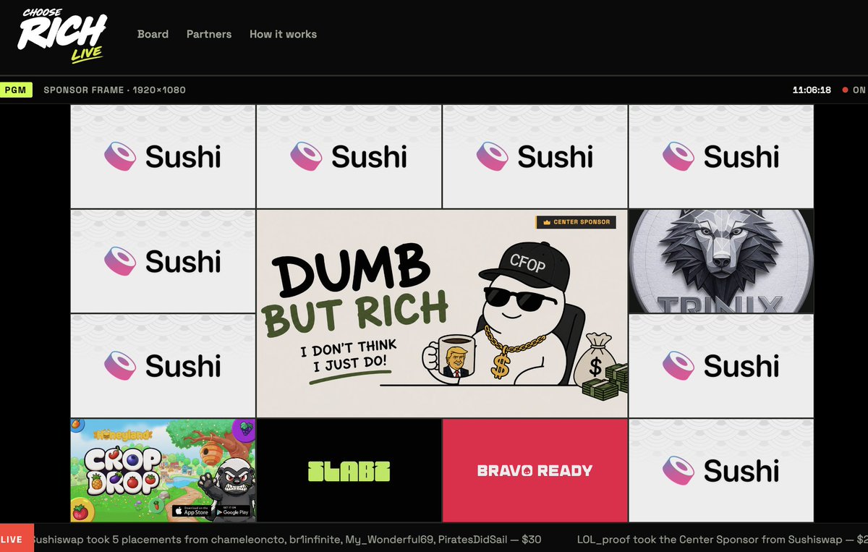Image resolution: width=868 pixels, height=552 pixels.
Task: Click the Sushi tile right of Bravo Ready
Action: point(721,470)
